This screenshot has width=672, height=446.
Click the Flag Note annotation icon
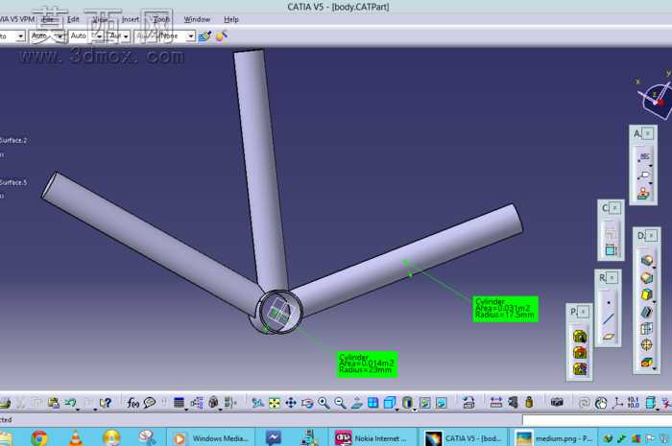[x=644, y=176]
